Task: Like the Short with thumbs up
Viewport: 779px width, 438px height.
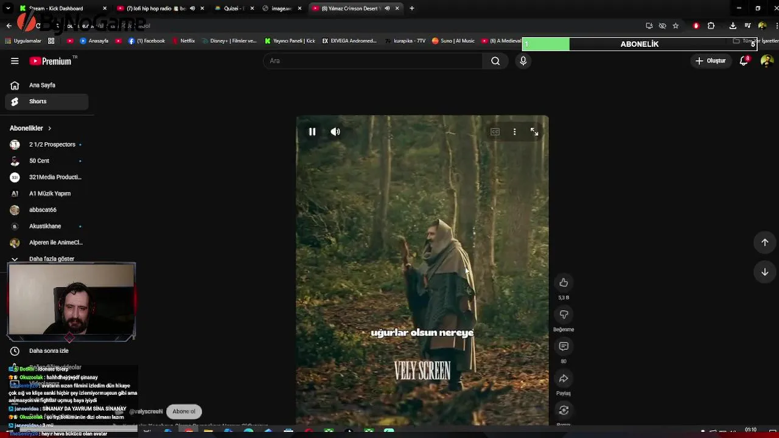Action: click(x=564, y=282)
